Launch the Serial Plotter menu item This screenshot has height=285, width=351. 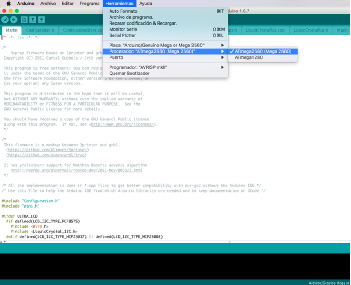165,35
